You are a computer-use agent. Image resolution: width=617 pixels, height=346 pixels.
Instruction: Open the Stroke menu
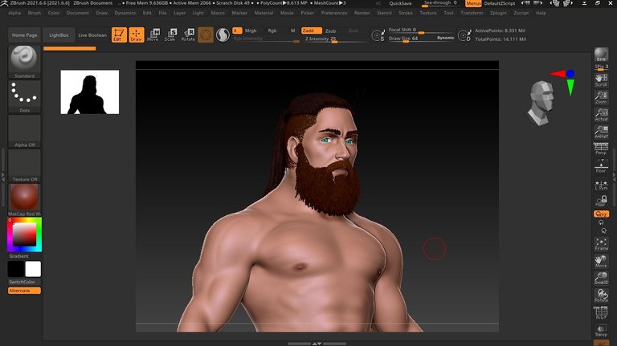click(405, 13)
